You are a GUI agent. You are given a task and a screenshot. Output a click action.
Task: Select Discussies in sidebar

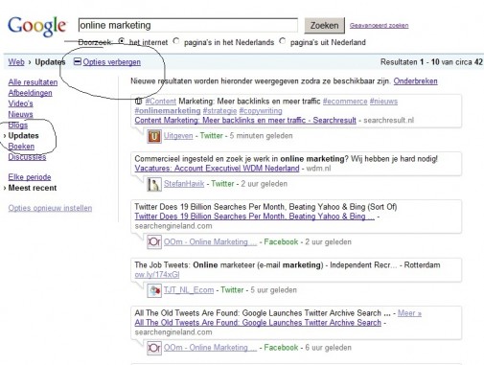point(27,157)
